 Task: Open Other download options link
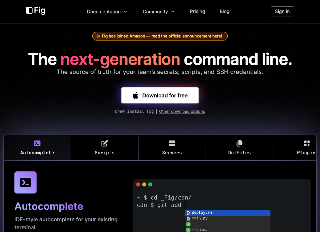182,111
